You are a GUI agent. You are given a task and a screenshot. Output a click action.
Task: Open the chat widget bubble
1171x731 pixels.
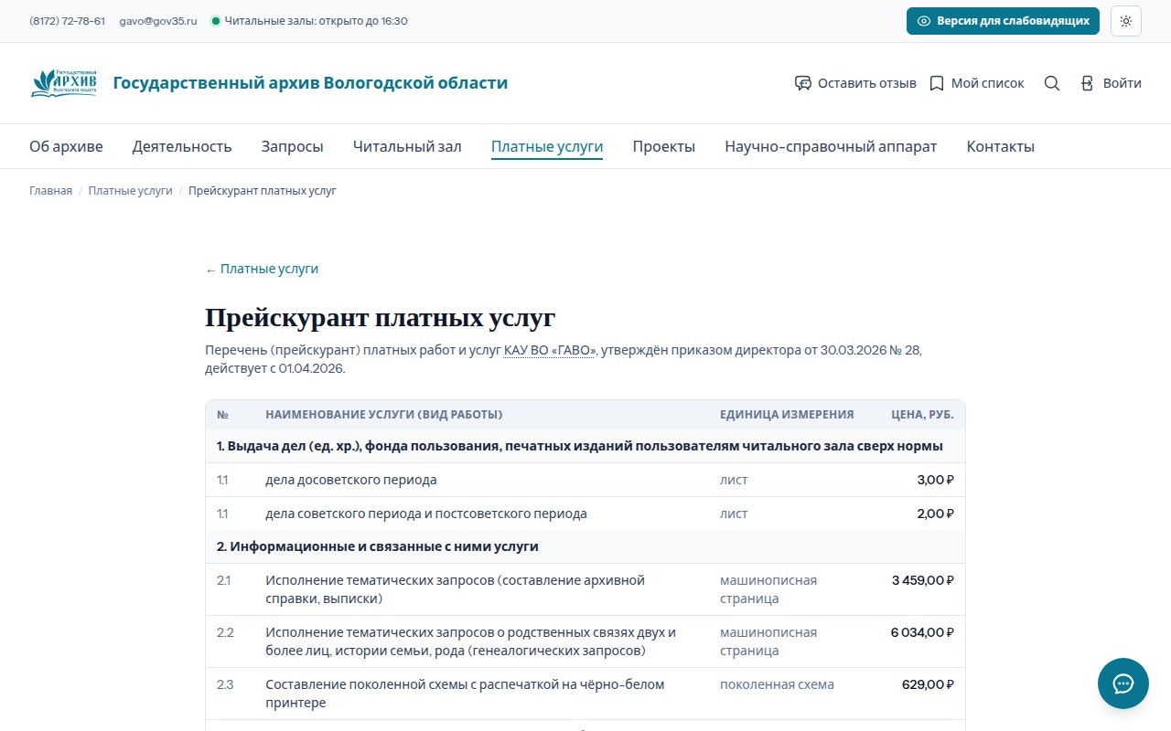pyautogui.click(x=1123, y=683)
